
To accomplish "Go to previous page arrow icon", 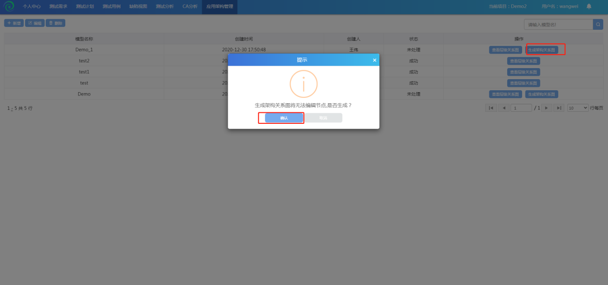I will 504,108.
